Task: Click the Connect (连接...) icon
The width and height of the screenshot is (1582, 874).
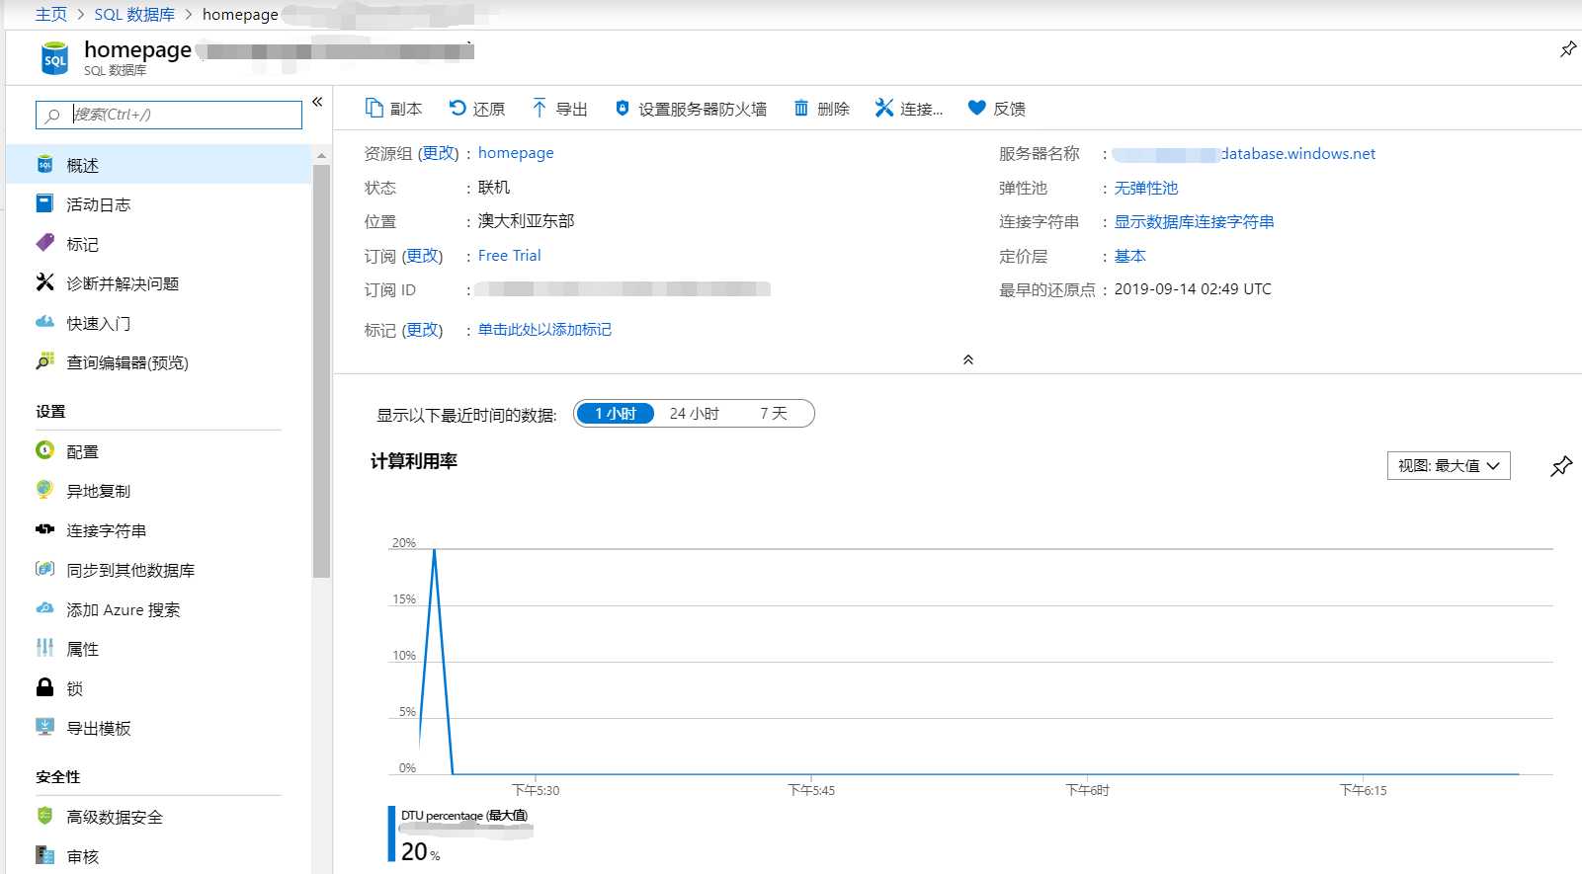Action: coord(884,108)
